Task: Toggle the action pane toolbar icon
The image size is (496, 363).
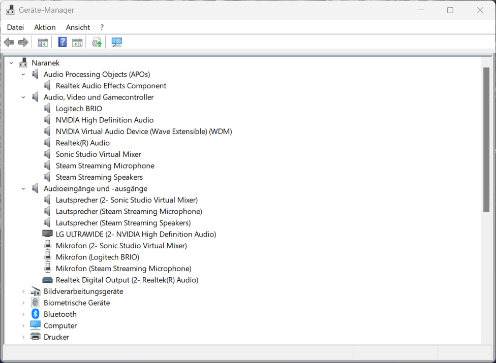Action: point(77,42)
